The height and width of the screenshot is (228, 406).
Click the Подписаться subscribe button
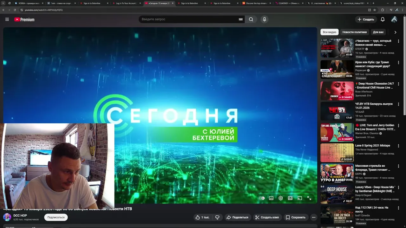56,217
